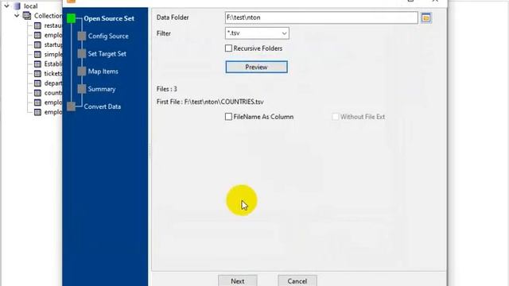
Task: Collapse the local tree node
Action: pos(6,6)
